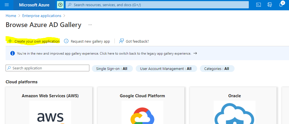Viewport: 289px width, 124px height.
Task: Open the Categories filter
Action: tap(217, 69)
